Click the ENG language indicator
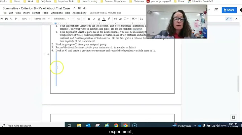Viewport: 242px width, 135px height. click(x=223, y=126)
